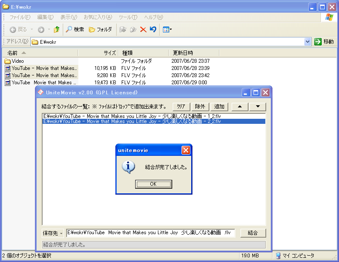This screenshot has height=262, width=339.
Task: Open the ヘルプ(H) menu
Action: point(154,17)
